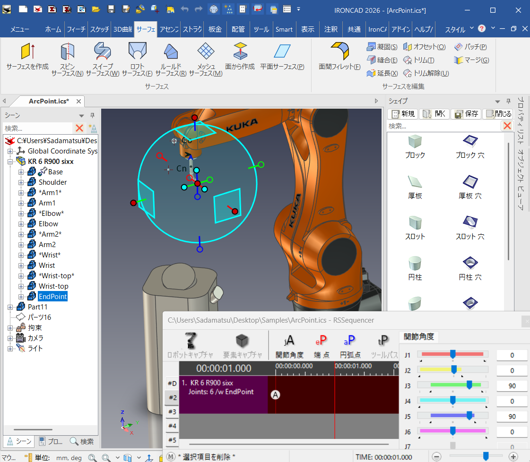Click the 面から作成 (Create from Face) icon
Image resolution: width=530 pixels, height=462 pixels.
(240, 56)
